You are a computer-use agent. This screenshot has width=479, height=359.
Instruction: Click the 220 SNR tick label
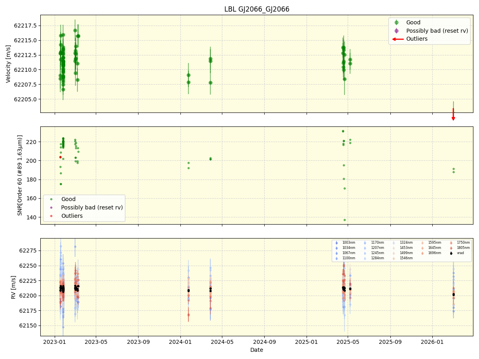32,142
